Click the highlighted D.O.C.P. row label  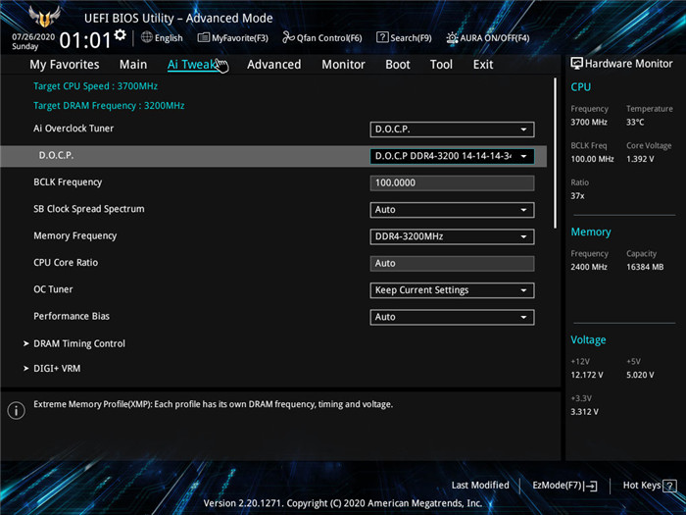click(56, 155)
